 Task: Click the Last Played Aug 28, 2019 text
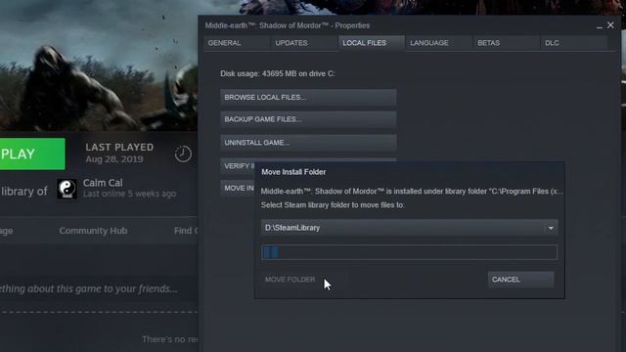click(119, 154)
